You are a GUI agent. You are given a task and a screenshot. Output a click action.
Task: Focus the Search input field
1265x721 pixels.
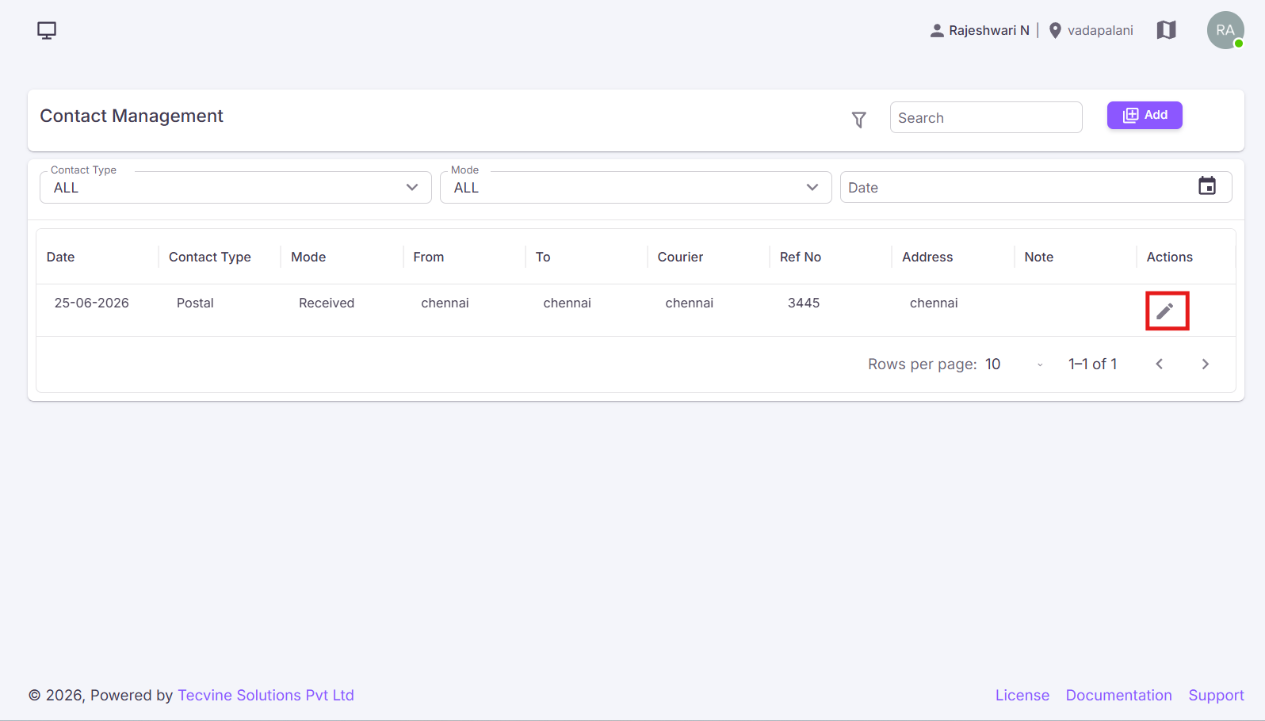986,117
